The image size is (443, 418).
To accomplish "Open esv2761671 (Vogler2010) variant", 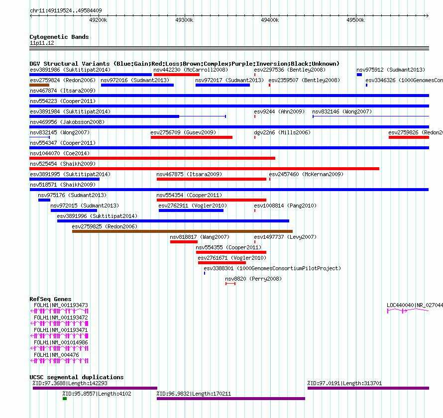I will point(222,263).
